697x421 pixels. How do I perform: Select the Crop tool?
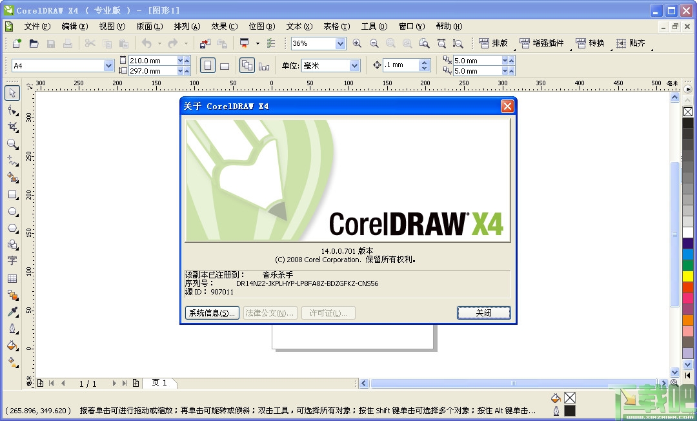click(x=12, y=127)
